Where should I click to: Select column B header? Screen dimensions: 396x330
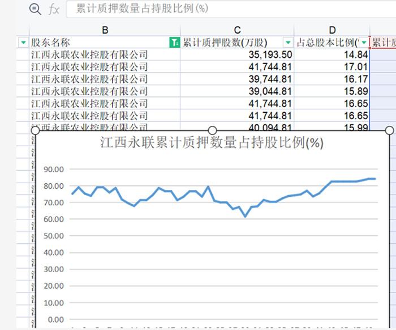pos(105,30)
